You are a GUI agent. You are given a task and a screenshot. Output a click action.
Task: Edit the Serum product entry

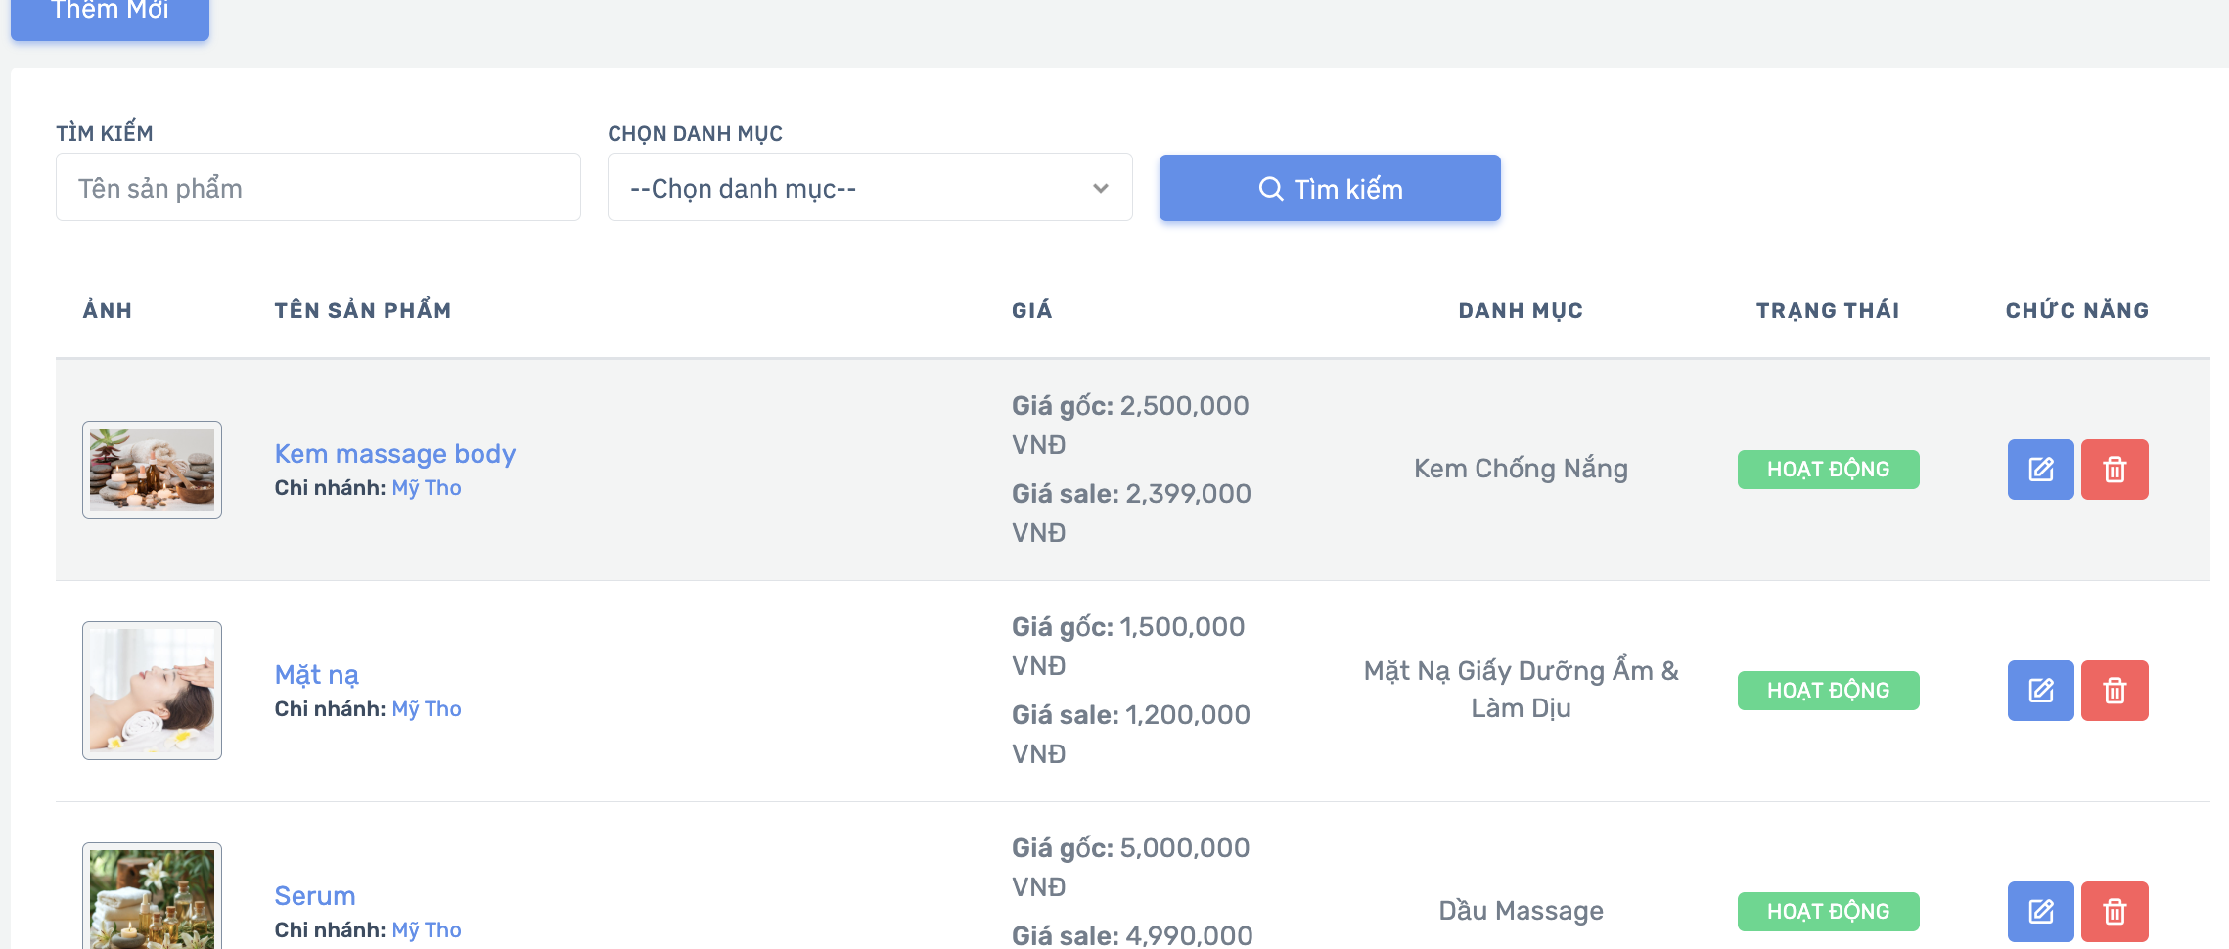(2040, 912)
